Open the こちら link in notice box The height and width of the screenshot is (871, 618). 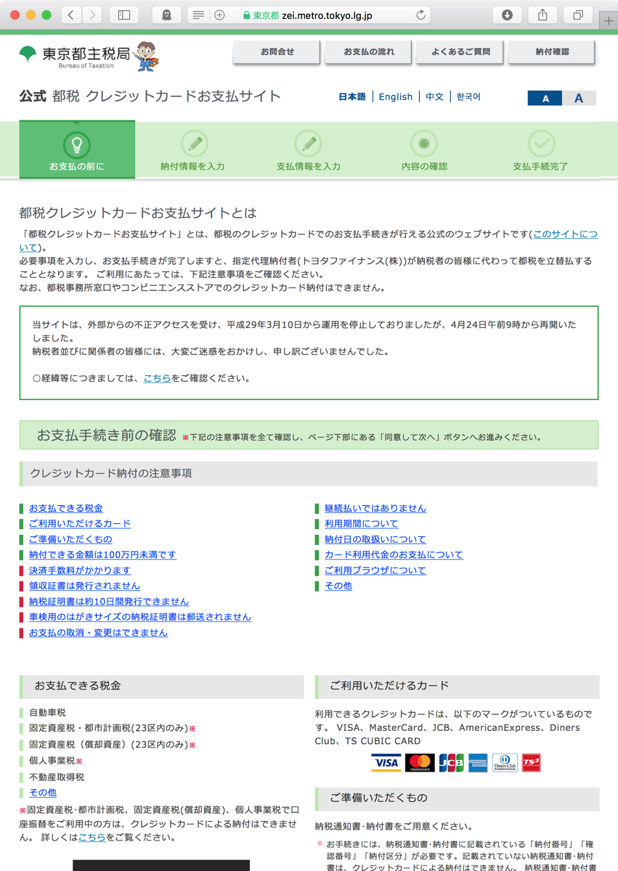[157, 378]
